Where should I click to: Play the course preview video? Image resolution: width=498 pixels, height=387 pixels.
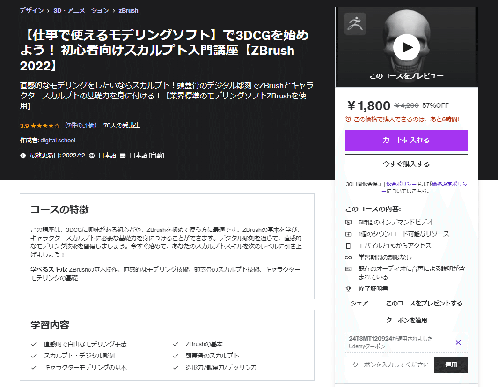(x=406, y=47)
